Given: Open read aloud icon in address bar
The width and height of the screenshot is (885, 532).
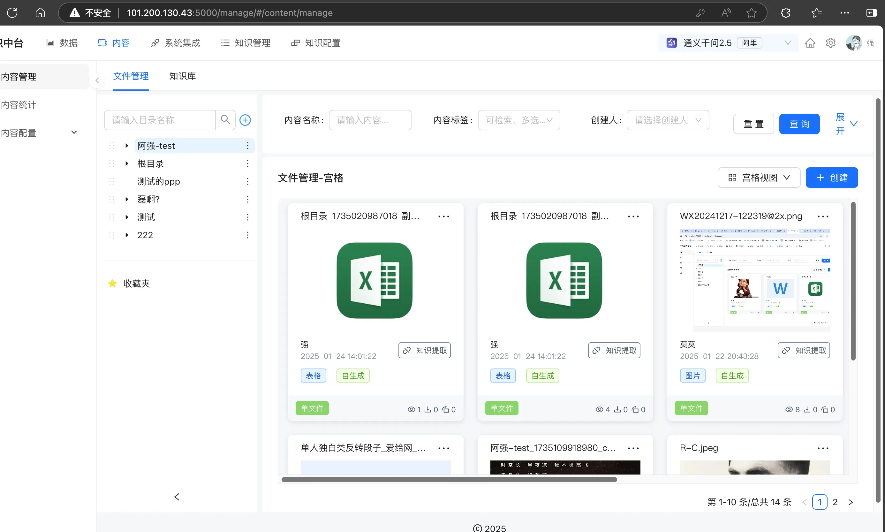Looking at the screenshot, I should point(726,13).
